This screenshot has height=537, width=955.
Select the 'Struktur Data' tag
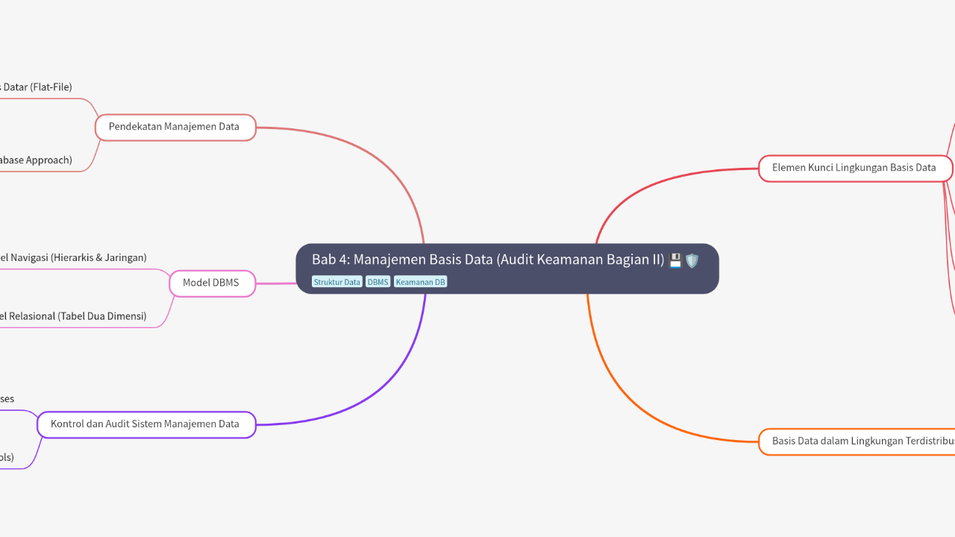coord(336,282)
